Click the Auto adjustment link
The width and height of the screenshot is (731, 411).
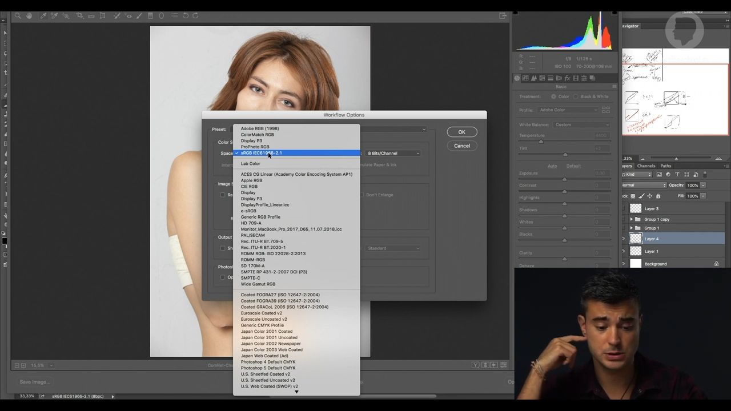pos(553,166)
